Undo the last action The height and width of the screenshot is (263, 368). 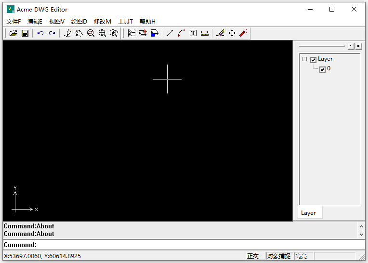(x=40, y=33)
